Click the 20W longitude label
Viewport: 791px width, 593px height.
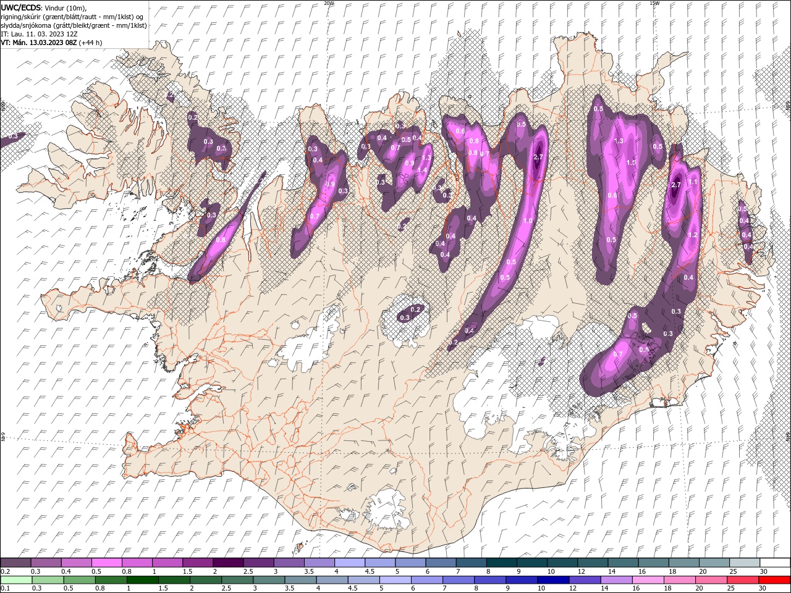pos(329,2)
